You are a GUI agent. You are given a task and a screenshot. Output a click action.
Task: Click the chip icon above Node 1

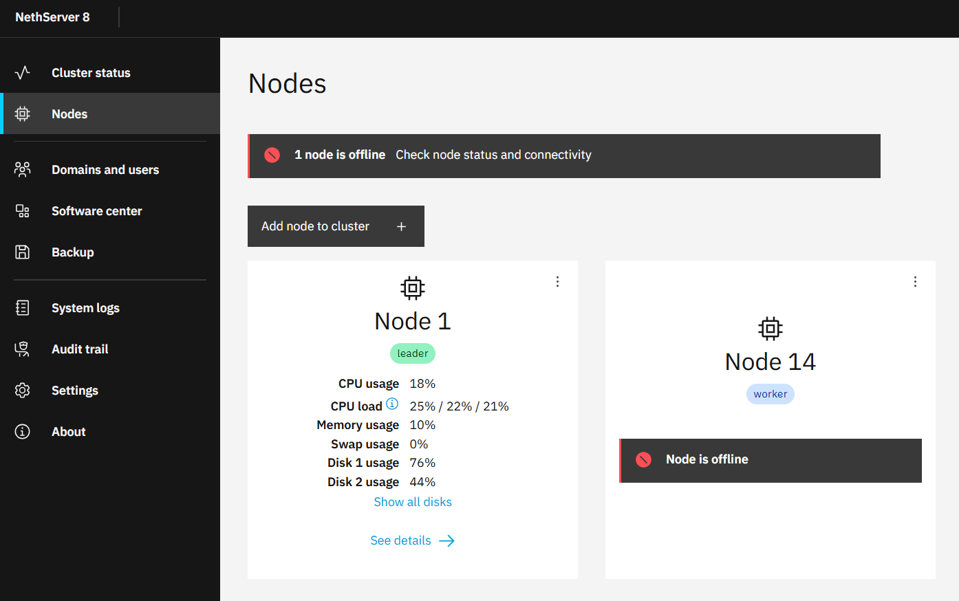click(x=413, y=288)
